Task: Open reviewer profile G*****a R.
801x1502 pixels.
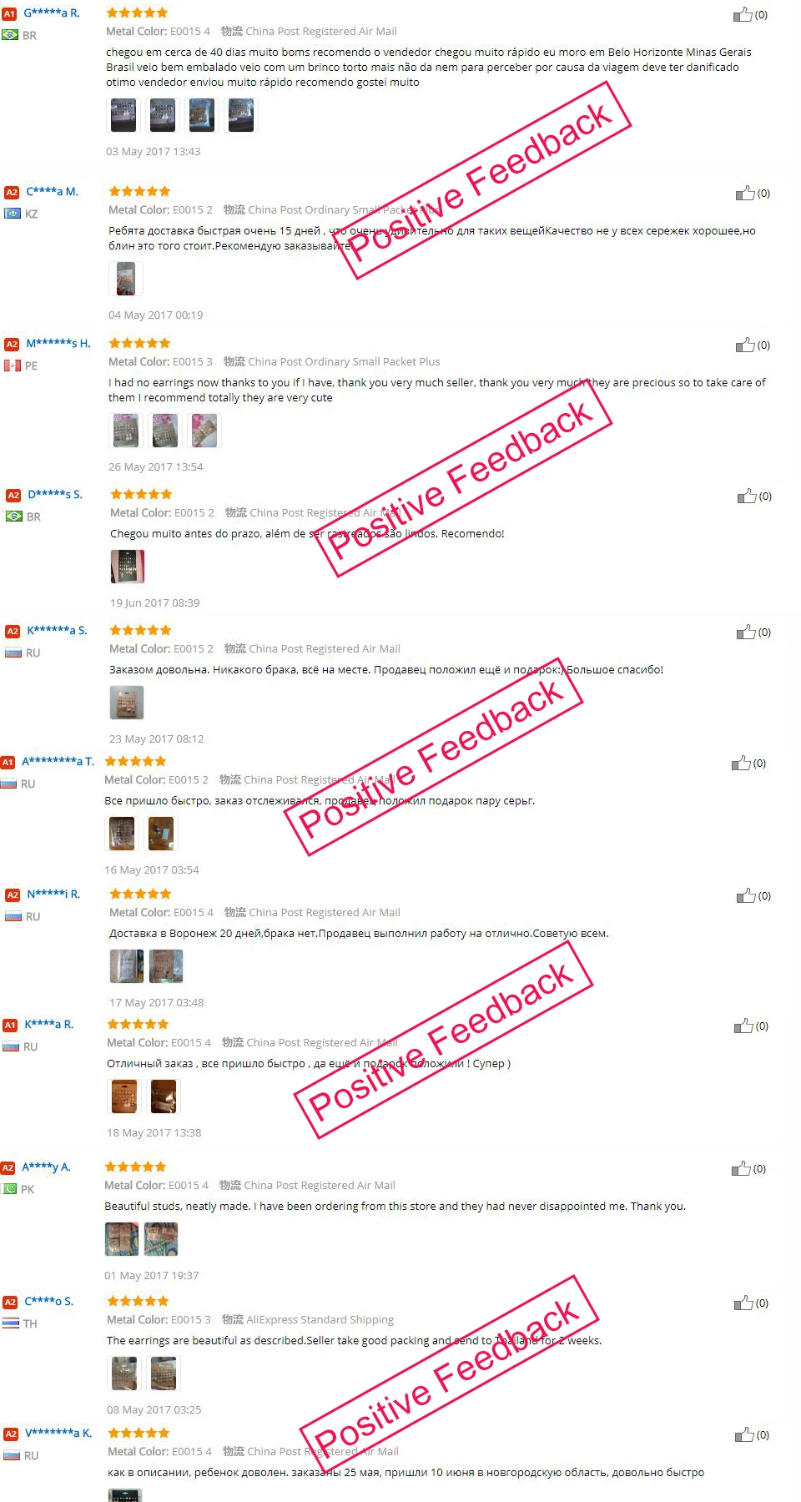Action: [x=52, y=13]
